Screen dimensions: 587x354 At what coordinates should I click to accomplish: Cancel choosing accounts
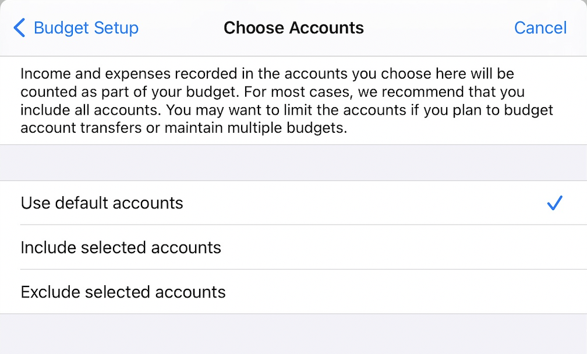click(x=540, y=28)
